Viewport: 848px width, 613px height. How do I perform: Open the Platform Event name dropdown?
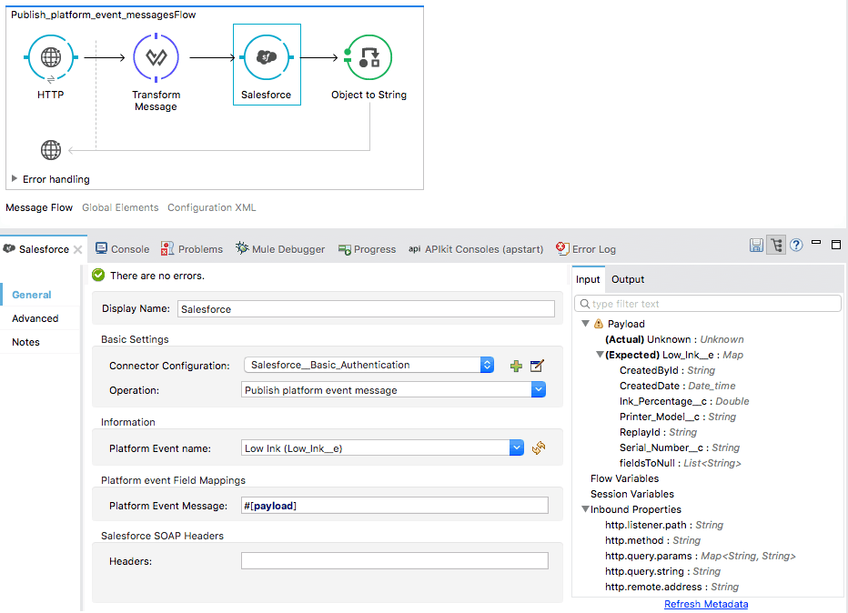516,447
